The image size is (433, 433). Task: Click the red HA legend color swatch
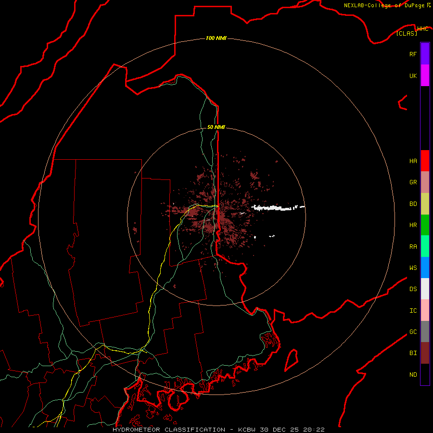click(425, 161)
